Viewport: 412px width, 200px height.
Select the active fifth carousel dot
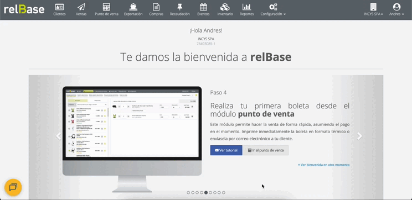(x=206, y=192)
